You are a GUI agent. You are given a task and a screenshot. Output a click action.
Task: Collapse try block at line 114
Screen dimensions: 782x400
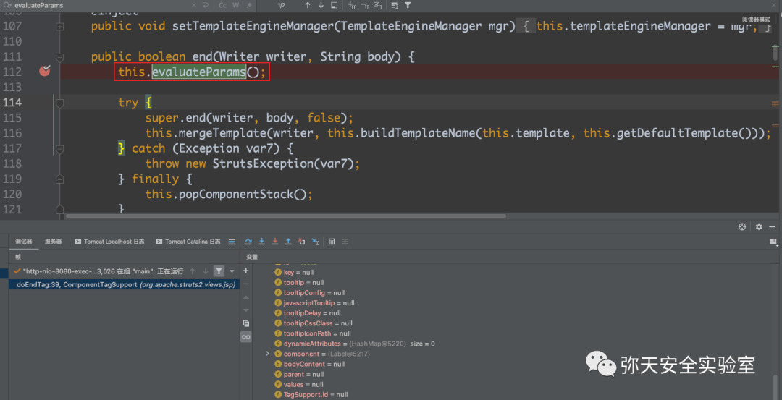[60, 103]
